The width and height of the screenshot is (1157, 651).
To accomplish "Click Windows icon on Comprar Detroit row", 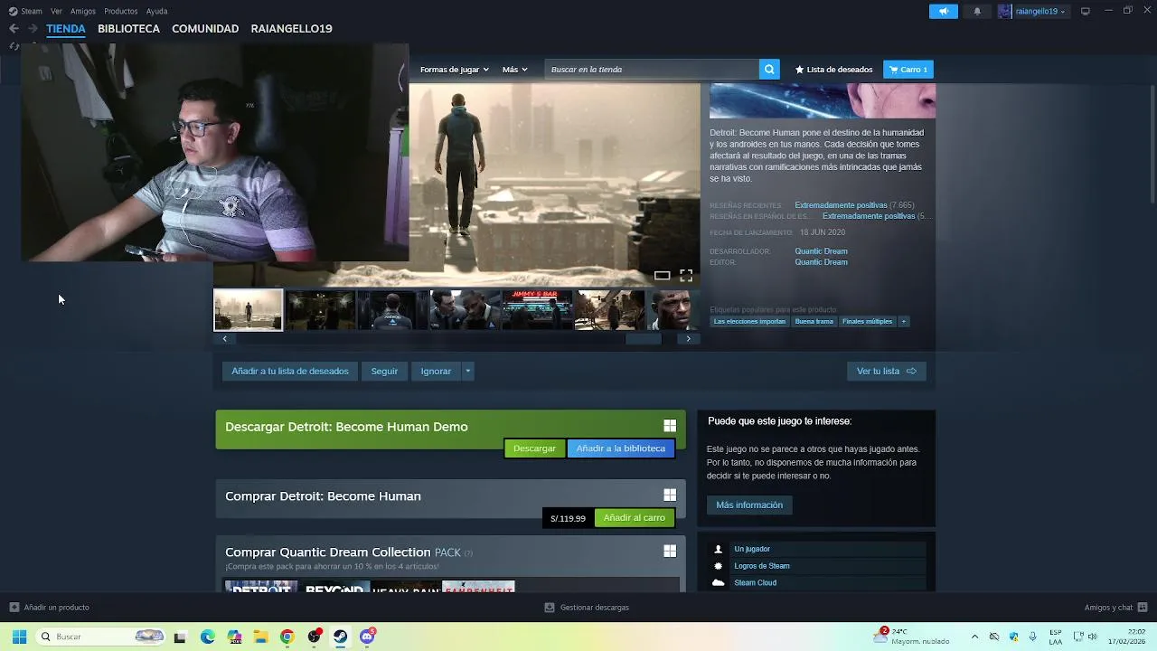I will click(670, 495).
